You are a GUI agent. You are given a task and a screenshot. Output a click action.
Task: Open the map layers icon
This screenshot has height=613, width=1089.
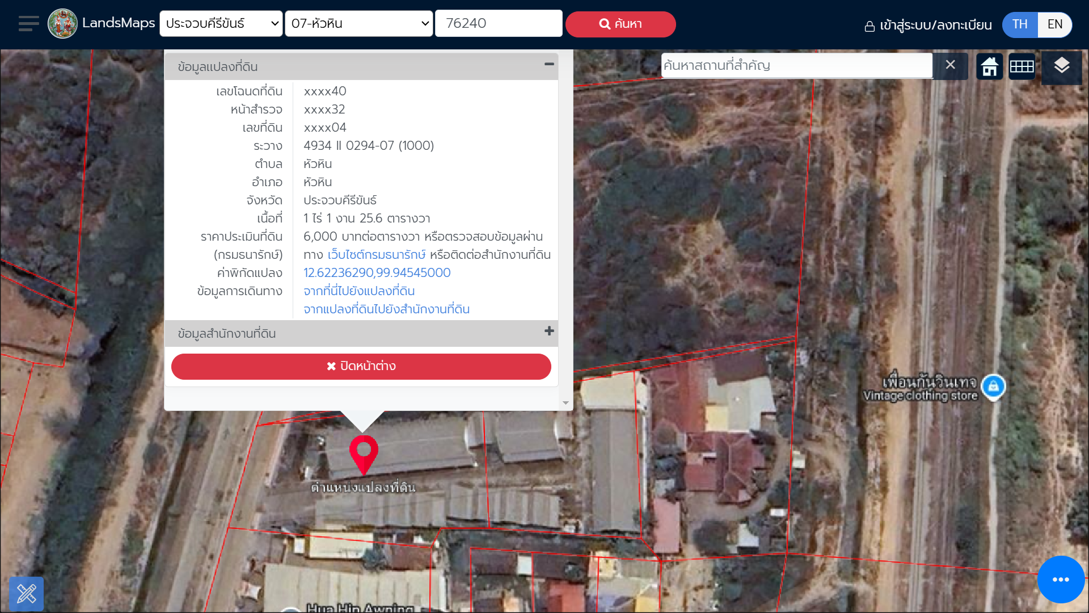[x=1061, y=66]
